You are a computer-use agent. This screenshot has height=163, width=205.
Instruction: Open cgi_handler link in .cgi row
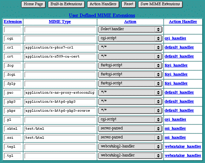tap(175, 38)
